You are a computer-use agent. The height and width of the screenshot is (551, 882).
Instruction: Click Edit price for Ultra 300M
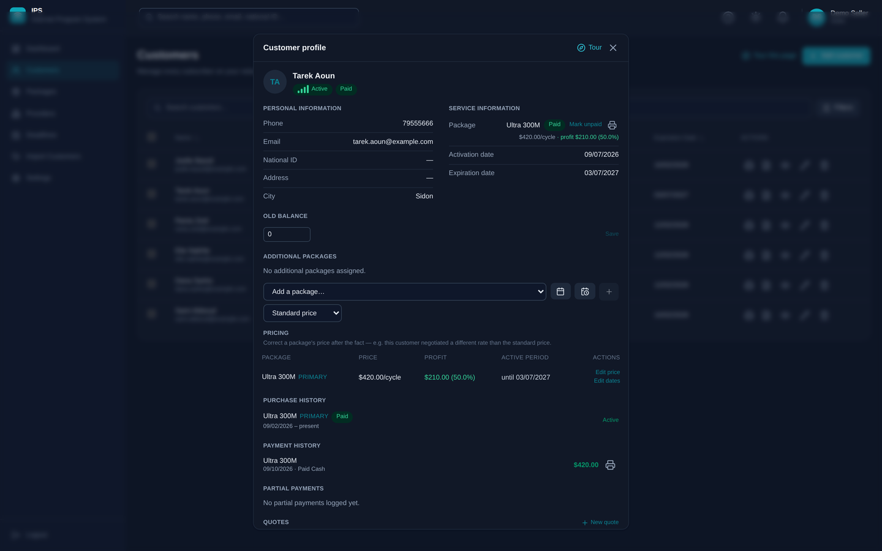pos(608,372)
